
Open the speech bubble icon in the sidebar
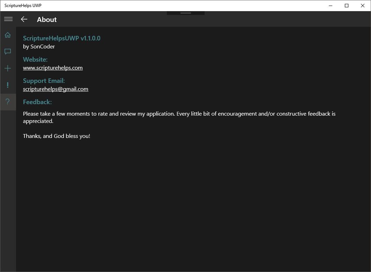pos(8,51)
